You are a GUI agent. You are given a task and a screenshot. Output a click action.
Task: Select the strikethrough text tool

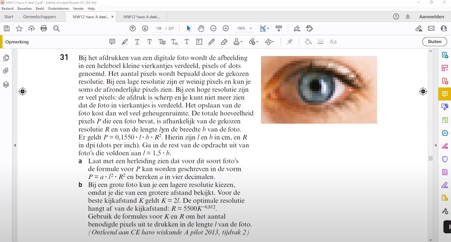point(150,42)
